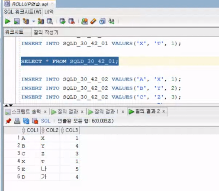
Task: Close the 질의 결과 2 tab
Action: (164, 111)
